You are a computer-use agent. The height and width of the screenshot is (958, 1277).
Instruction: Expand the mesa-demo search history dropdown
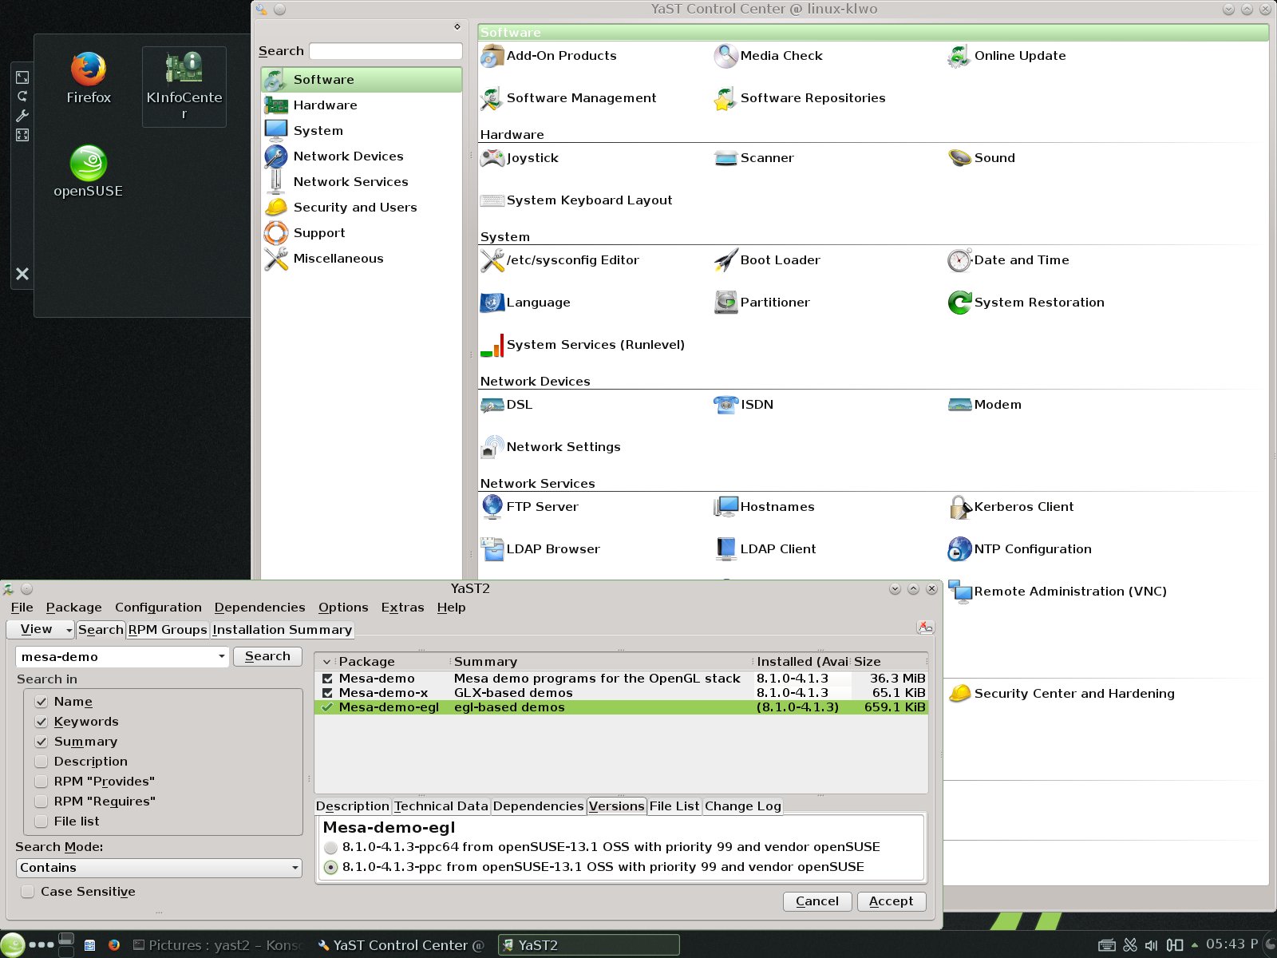(221, 657)
